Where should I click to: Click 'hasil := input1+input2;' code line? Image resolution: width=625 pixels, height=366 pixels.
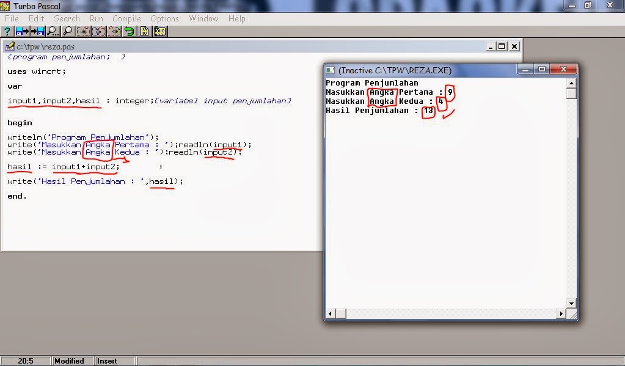tap(63, 167)
